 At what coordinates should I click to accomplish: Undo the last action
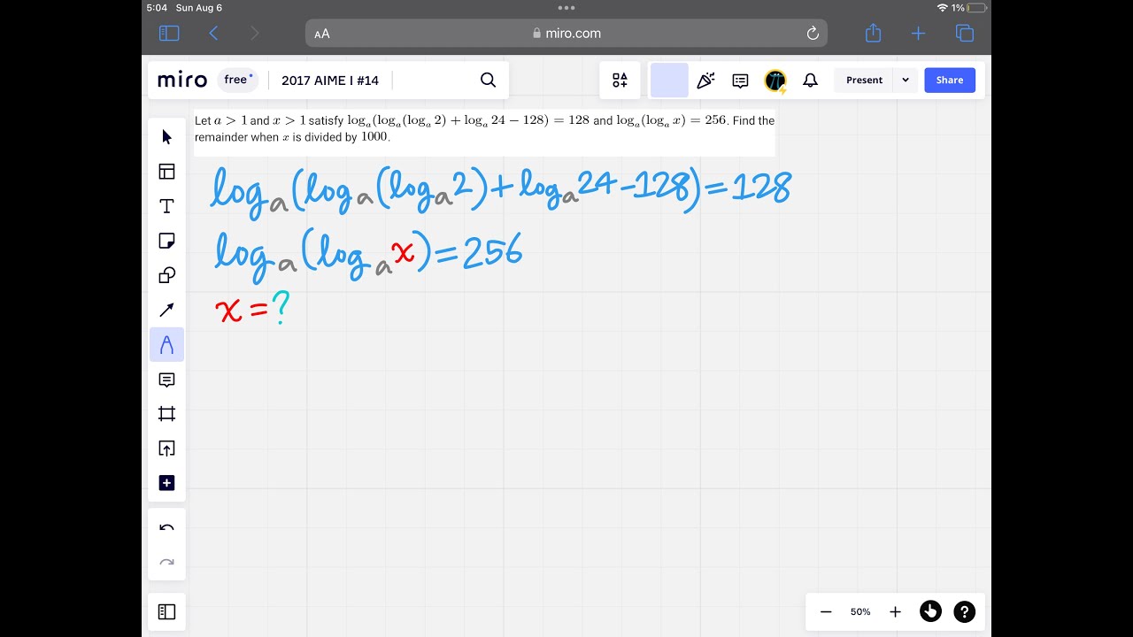166,528
